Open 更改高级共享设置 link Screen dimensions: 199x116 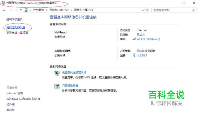coord(17,33)
